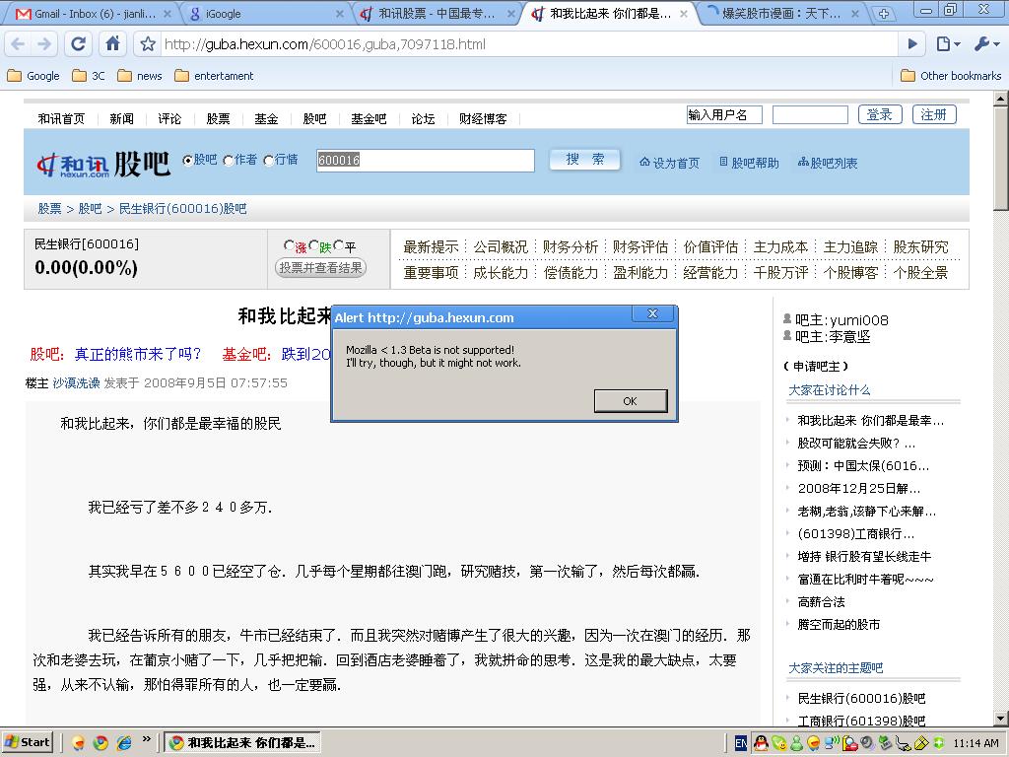
Task: Click the volume speaker tray icon
Action: pyautogui.click(x=867, y=743)
